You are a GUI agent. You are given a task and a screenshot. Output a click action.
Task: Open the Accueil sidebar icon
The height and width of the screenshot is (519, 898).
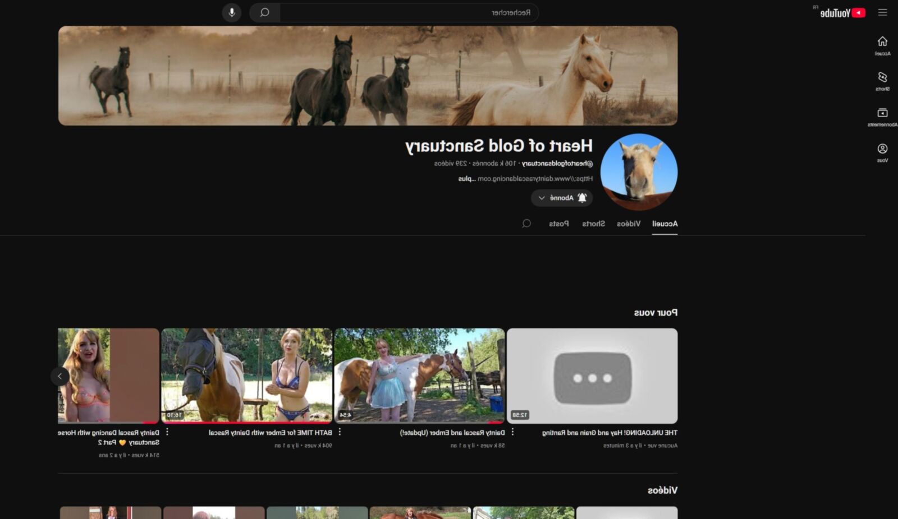(882, 46)
